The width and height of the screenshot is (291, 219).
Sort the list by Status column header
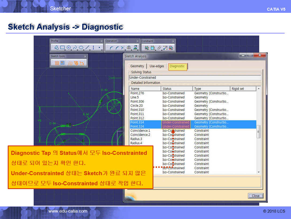pyautogui.click(x=177, y=89)
